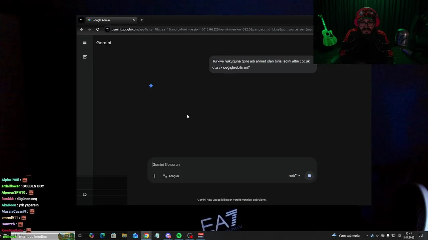This screenshot has height=240, width=428.
Task: Open a new browser tab
Action: pos(142,20)
